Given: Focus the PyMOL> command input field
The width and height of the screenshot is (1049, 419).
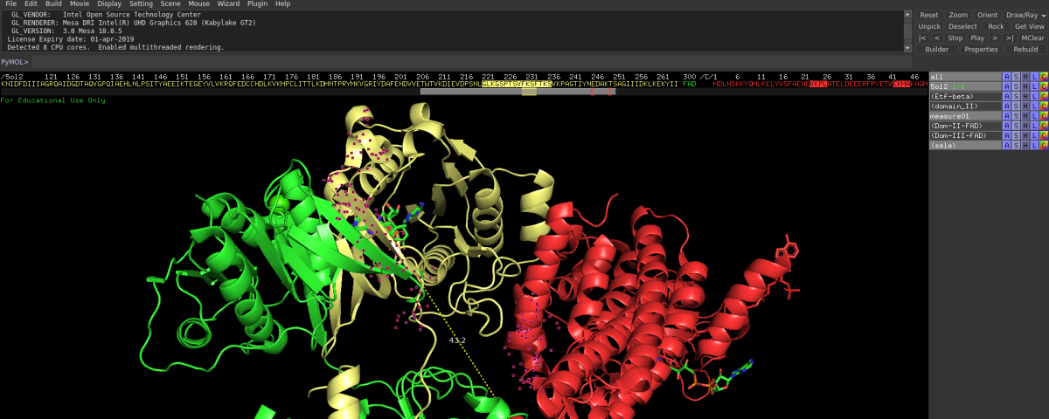Looking at the screenshot, I should pos(470,62).
